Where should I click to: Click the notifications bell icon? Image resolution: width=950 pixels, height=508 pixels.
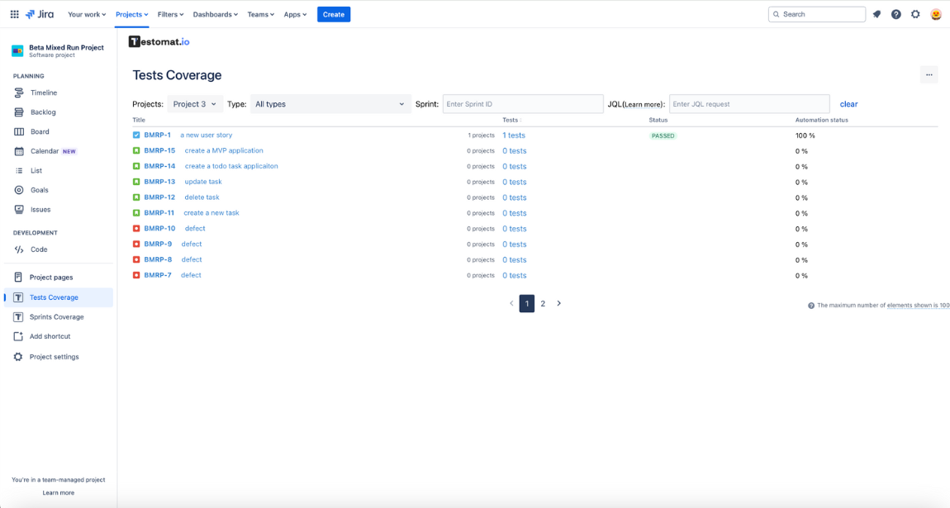pos(877,14)
